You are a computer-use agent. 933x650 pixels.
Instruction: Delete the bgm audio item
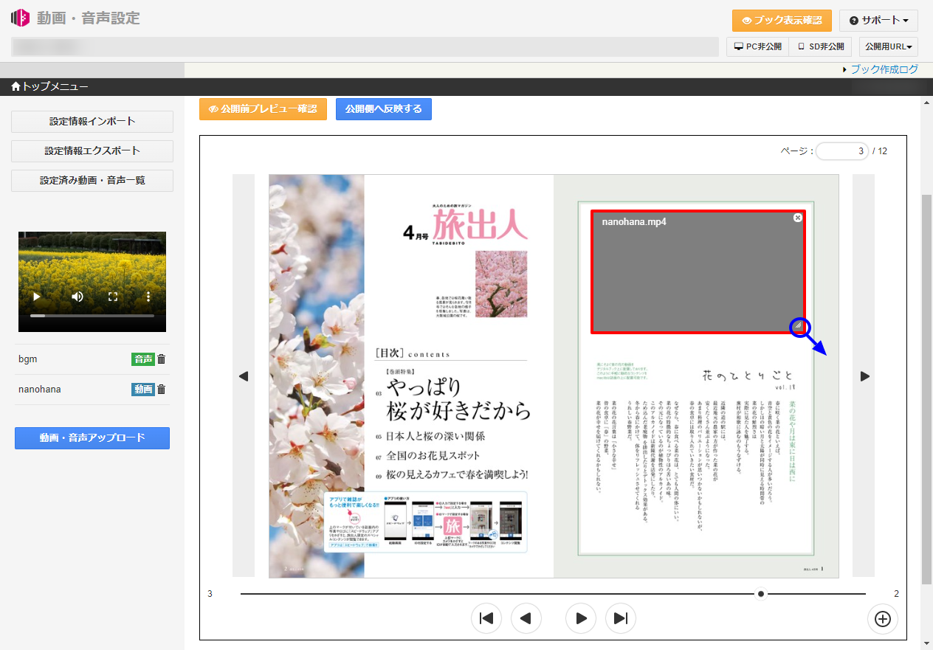[x=162, y=359]
